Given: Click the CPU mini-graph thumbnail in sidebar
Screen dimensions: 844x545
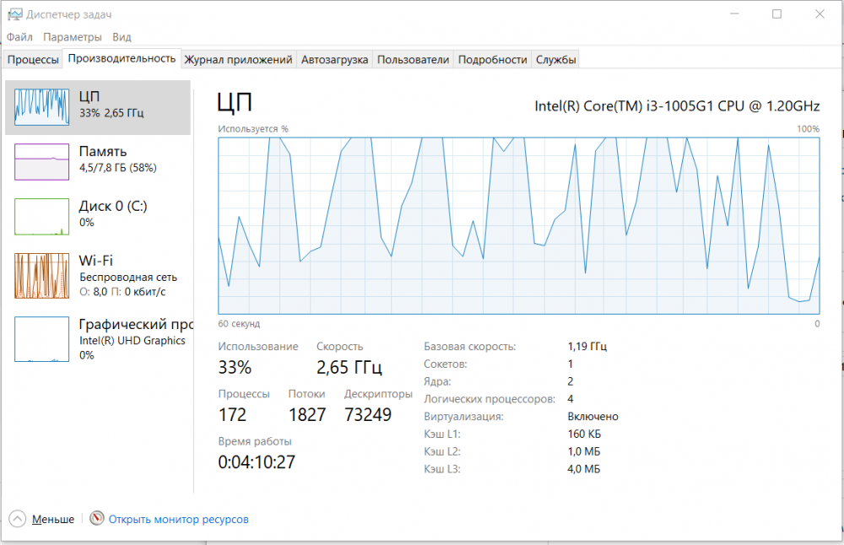Looking at the screenshot, I should click(42, 107).
